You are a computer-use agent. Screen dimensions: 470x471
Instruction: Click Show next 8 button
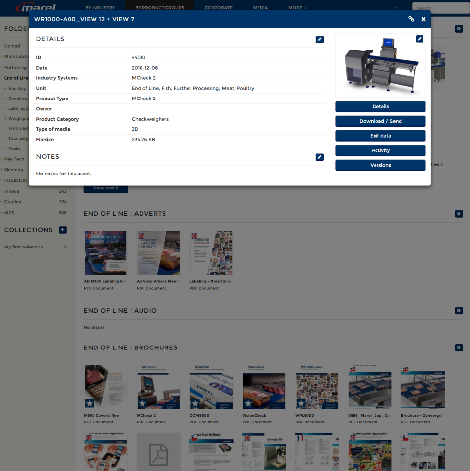click(x=106, y=188)
